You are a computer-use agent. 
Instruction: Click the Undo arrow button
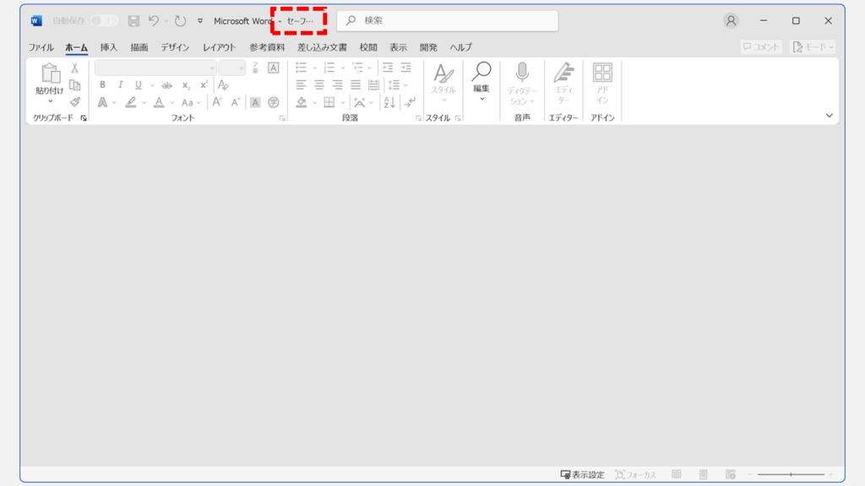(x=154, y=21)
